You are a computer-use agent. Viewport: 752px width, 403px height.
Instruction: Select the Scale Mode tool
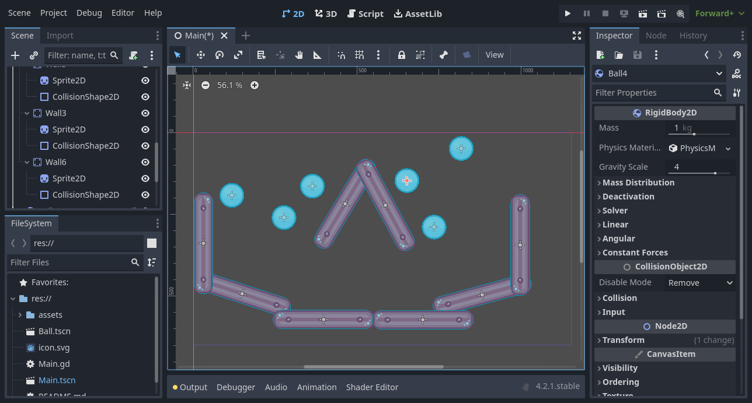238,54
